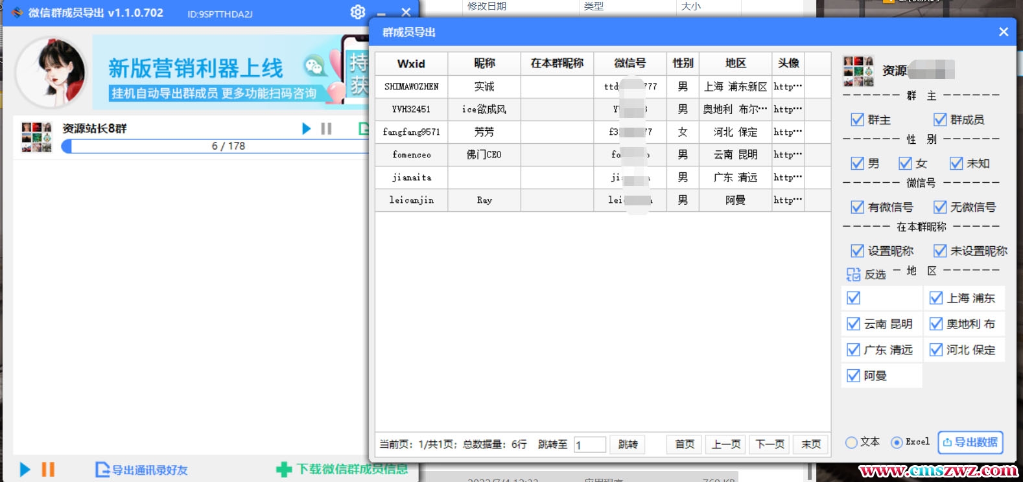The image size is (1023, 482).
Task: Click the 资源站长8群 group avatar
Action: [x=36, y=137]
